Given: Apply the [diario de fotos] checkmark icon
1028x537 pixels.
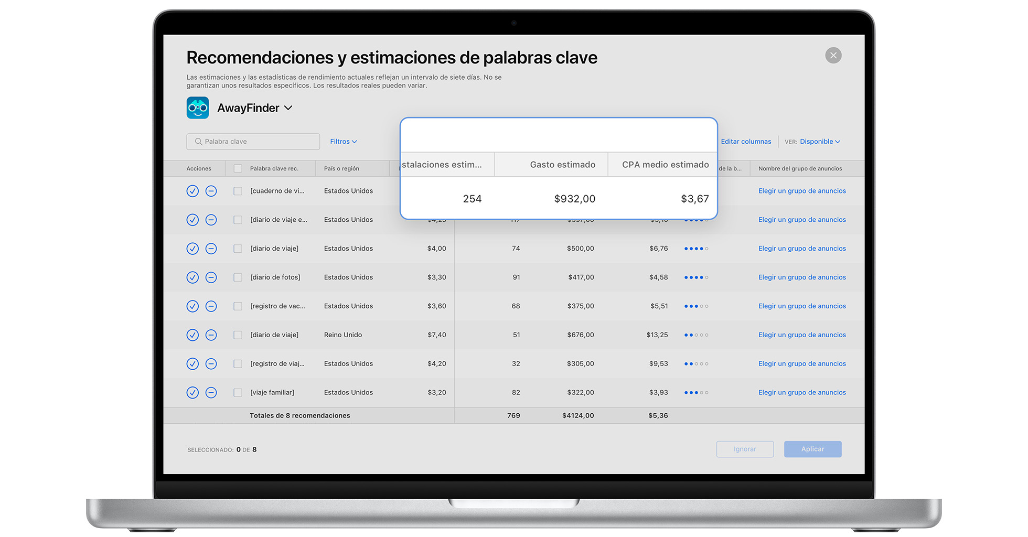Looking at the screenshot, I should point(192,277).
